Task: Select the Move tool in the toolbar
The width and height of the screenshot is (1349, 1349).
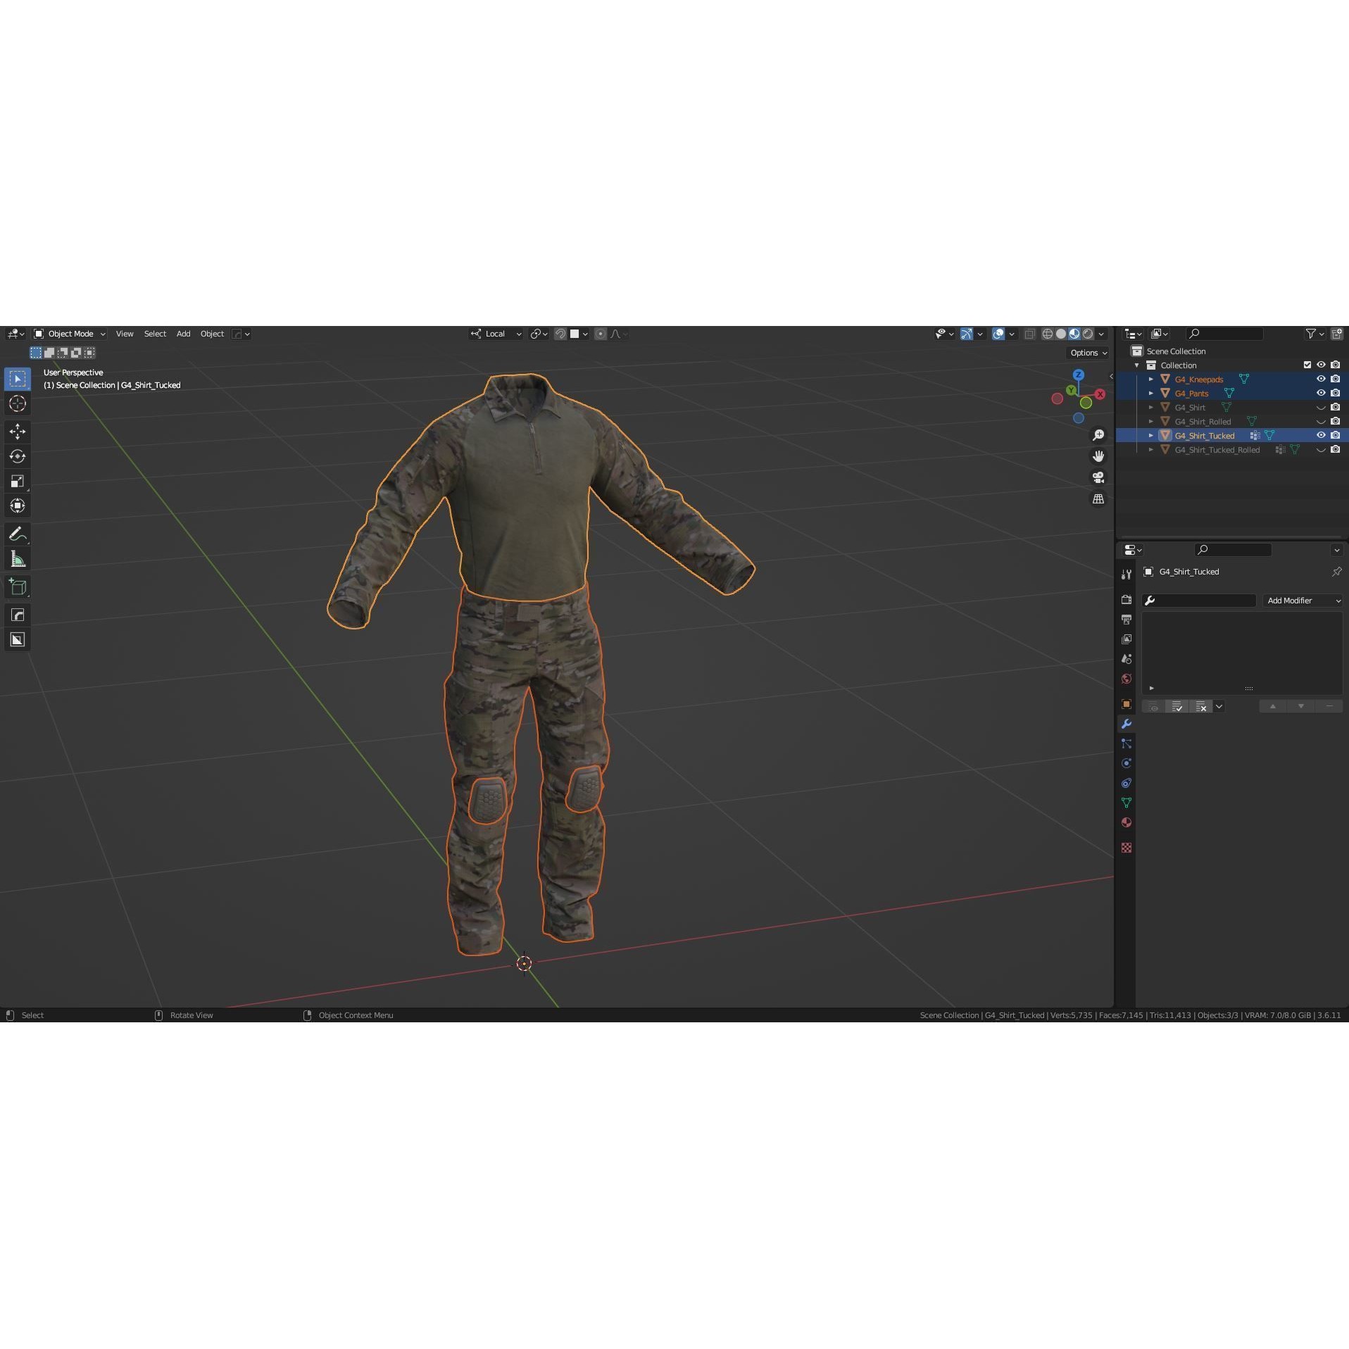Action: [17, 432]
